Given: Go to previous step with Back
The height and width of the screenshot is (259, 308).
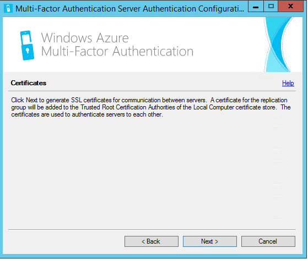Looking at the screenshot, I should click(152, 241).
